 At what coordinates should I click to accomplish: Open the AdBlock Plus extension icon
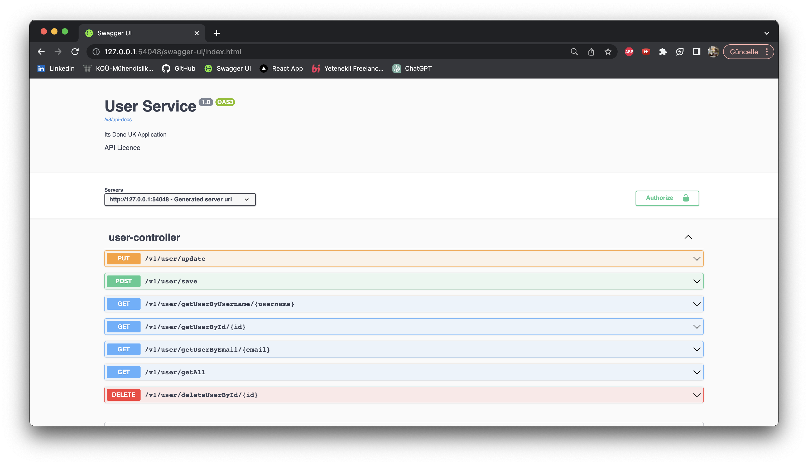[x=629, y=52]
